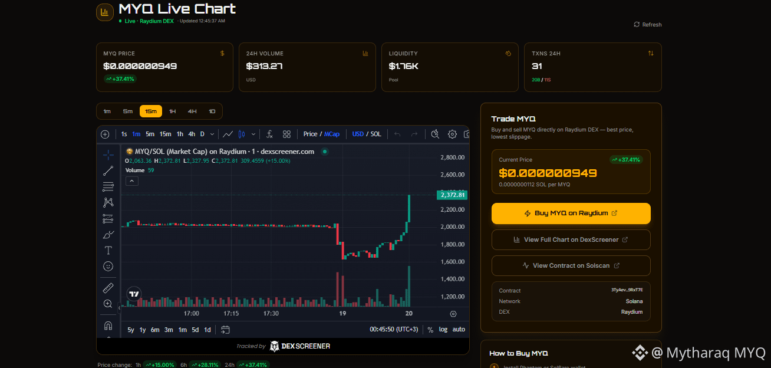Screen dimensions: 771x368
Task: Set chart interval to 4h in toolbar
Action: coord(192,134)
